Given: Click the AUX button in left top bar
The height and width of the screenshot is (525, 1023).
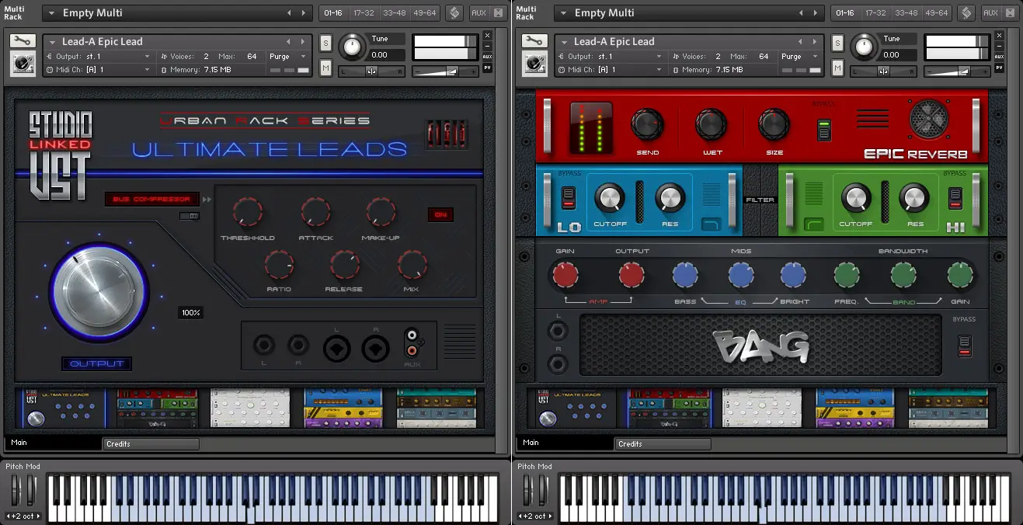Looking at the screenshot, I should (x=478, y=13).
